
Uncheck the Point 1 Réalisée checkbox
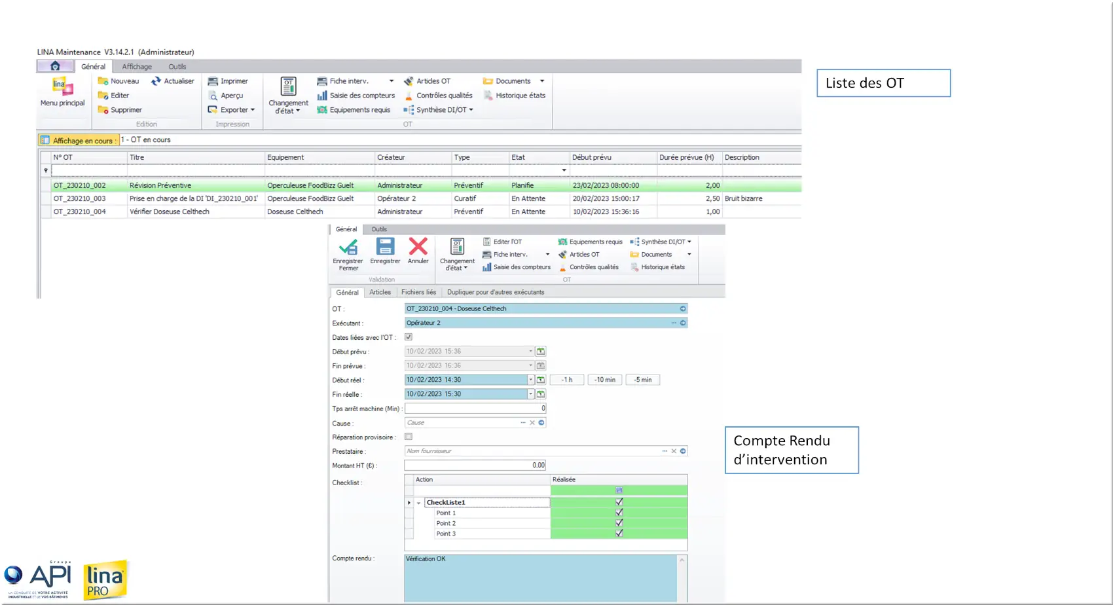tap(619, 513)
